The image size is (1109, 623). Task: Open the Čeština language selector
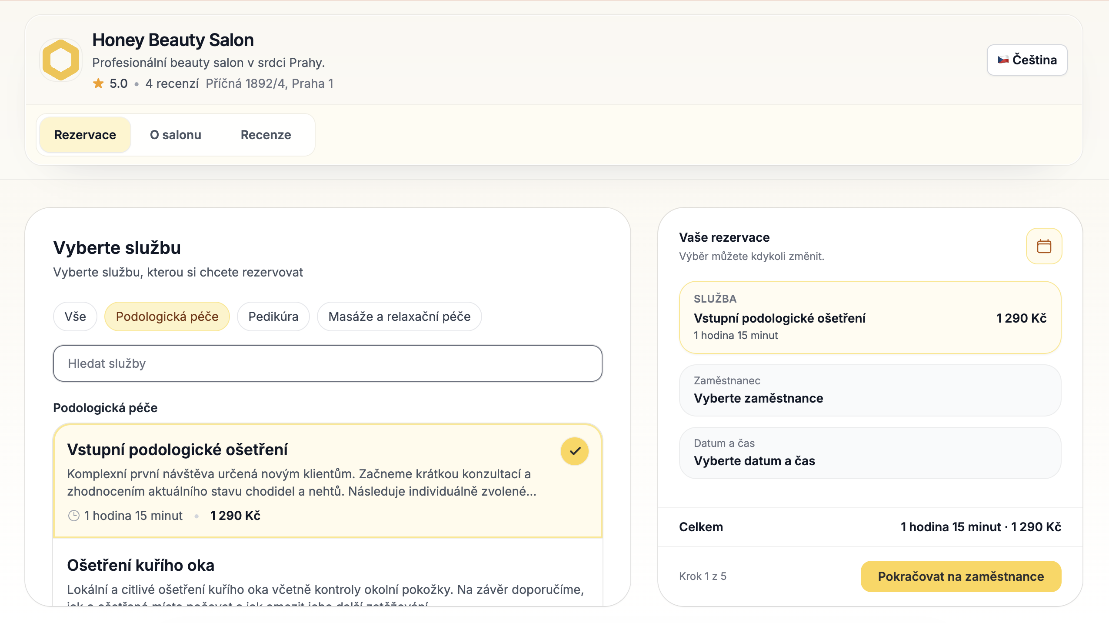pyautogui.click(x=1027, y=60)
